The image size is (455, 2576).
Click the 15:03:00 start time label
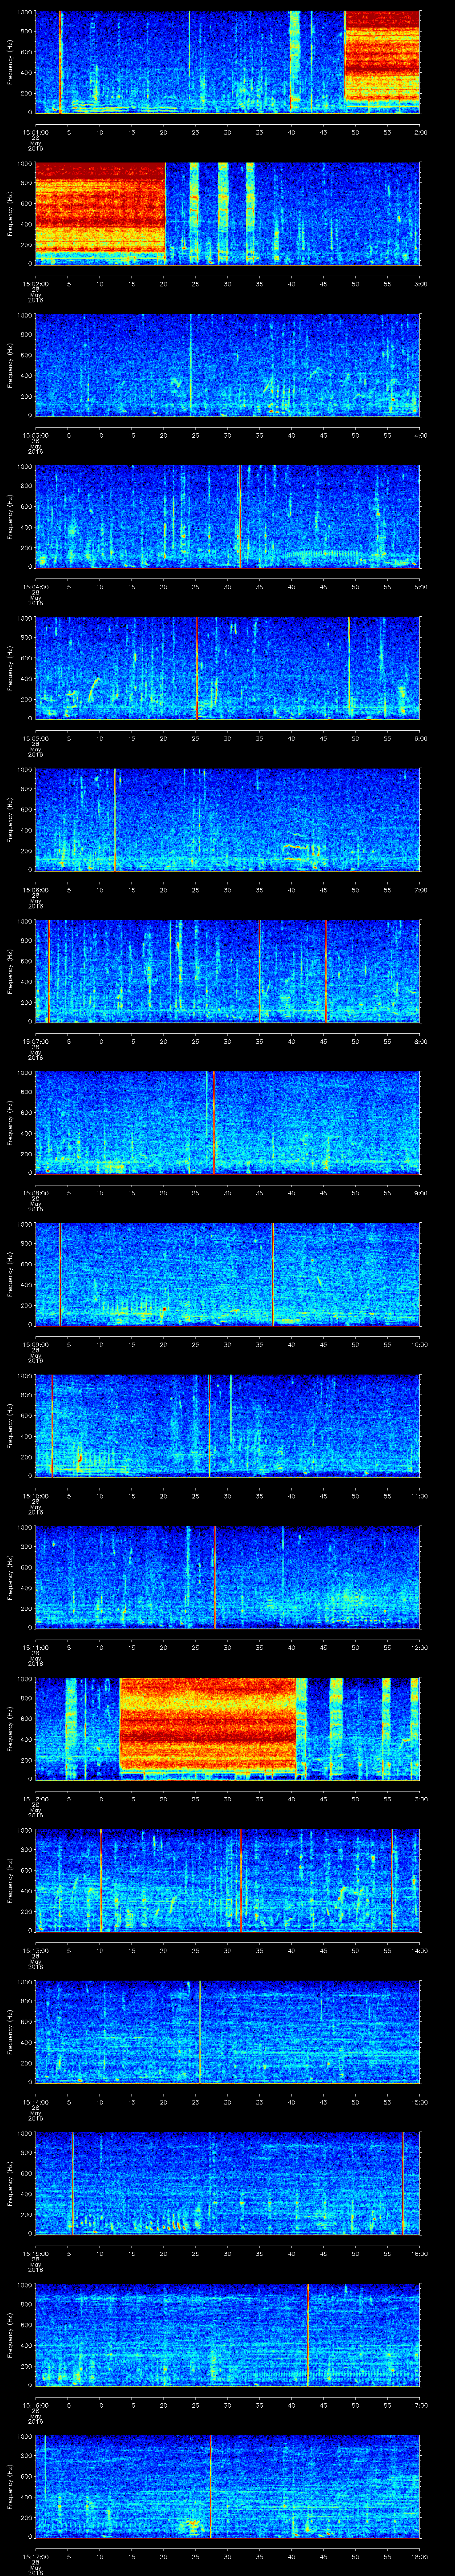35,435
